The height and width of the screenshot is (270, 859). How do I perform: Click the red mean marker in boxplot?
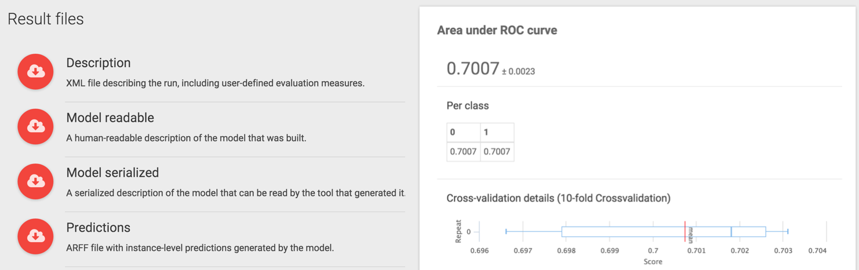(x=685, y=232)
